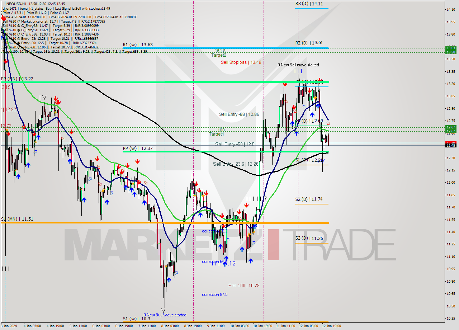459x330 pixels.
Task: Click the '3 Jan 2024' date label
Action: point(8,326)
